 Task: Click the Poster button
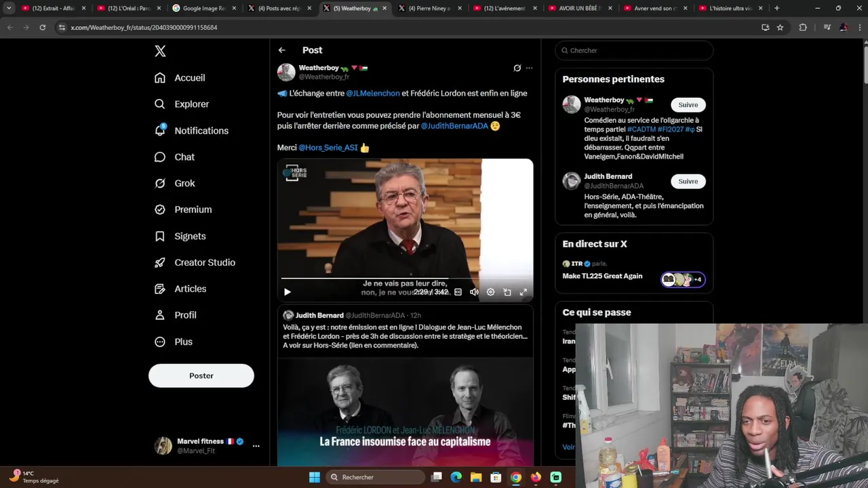(201, 375)
